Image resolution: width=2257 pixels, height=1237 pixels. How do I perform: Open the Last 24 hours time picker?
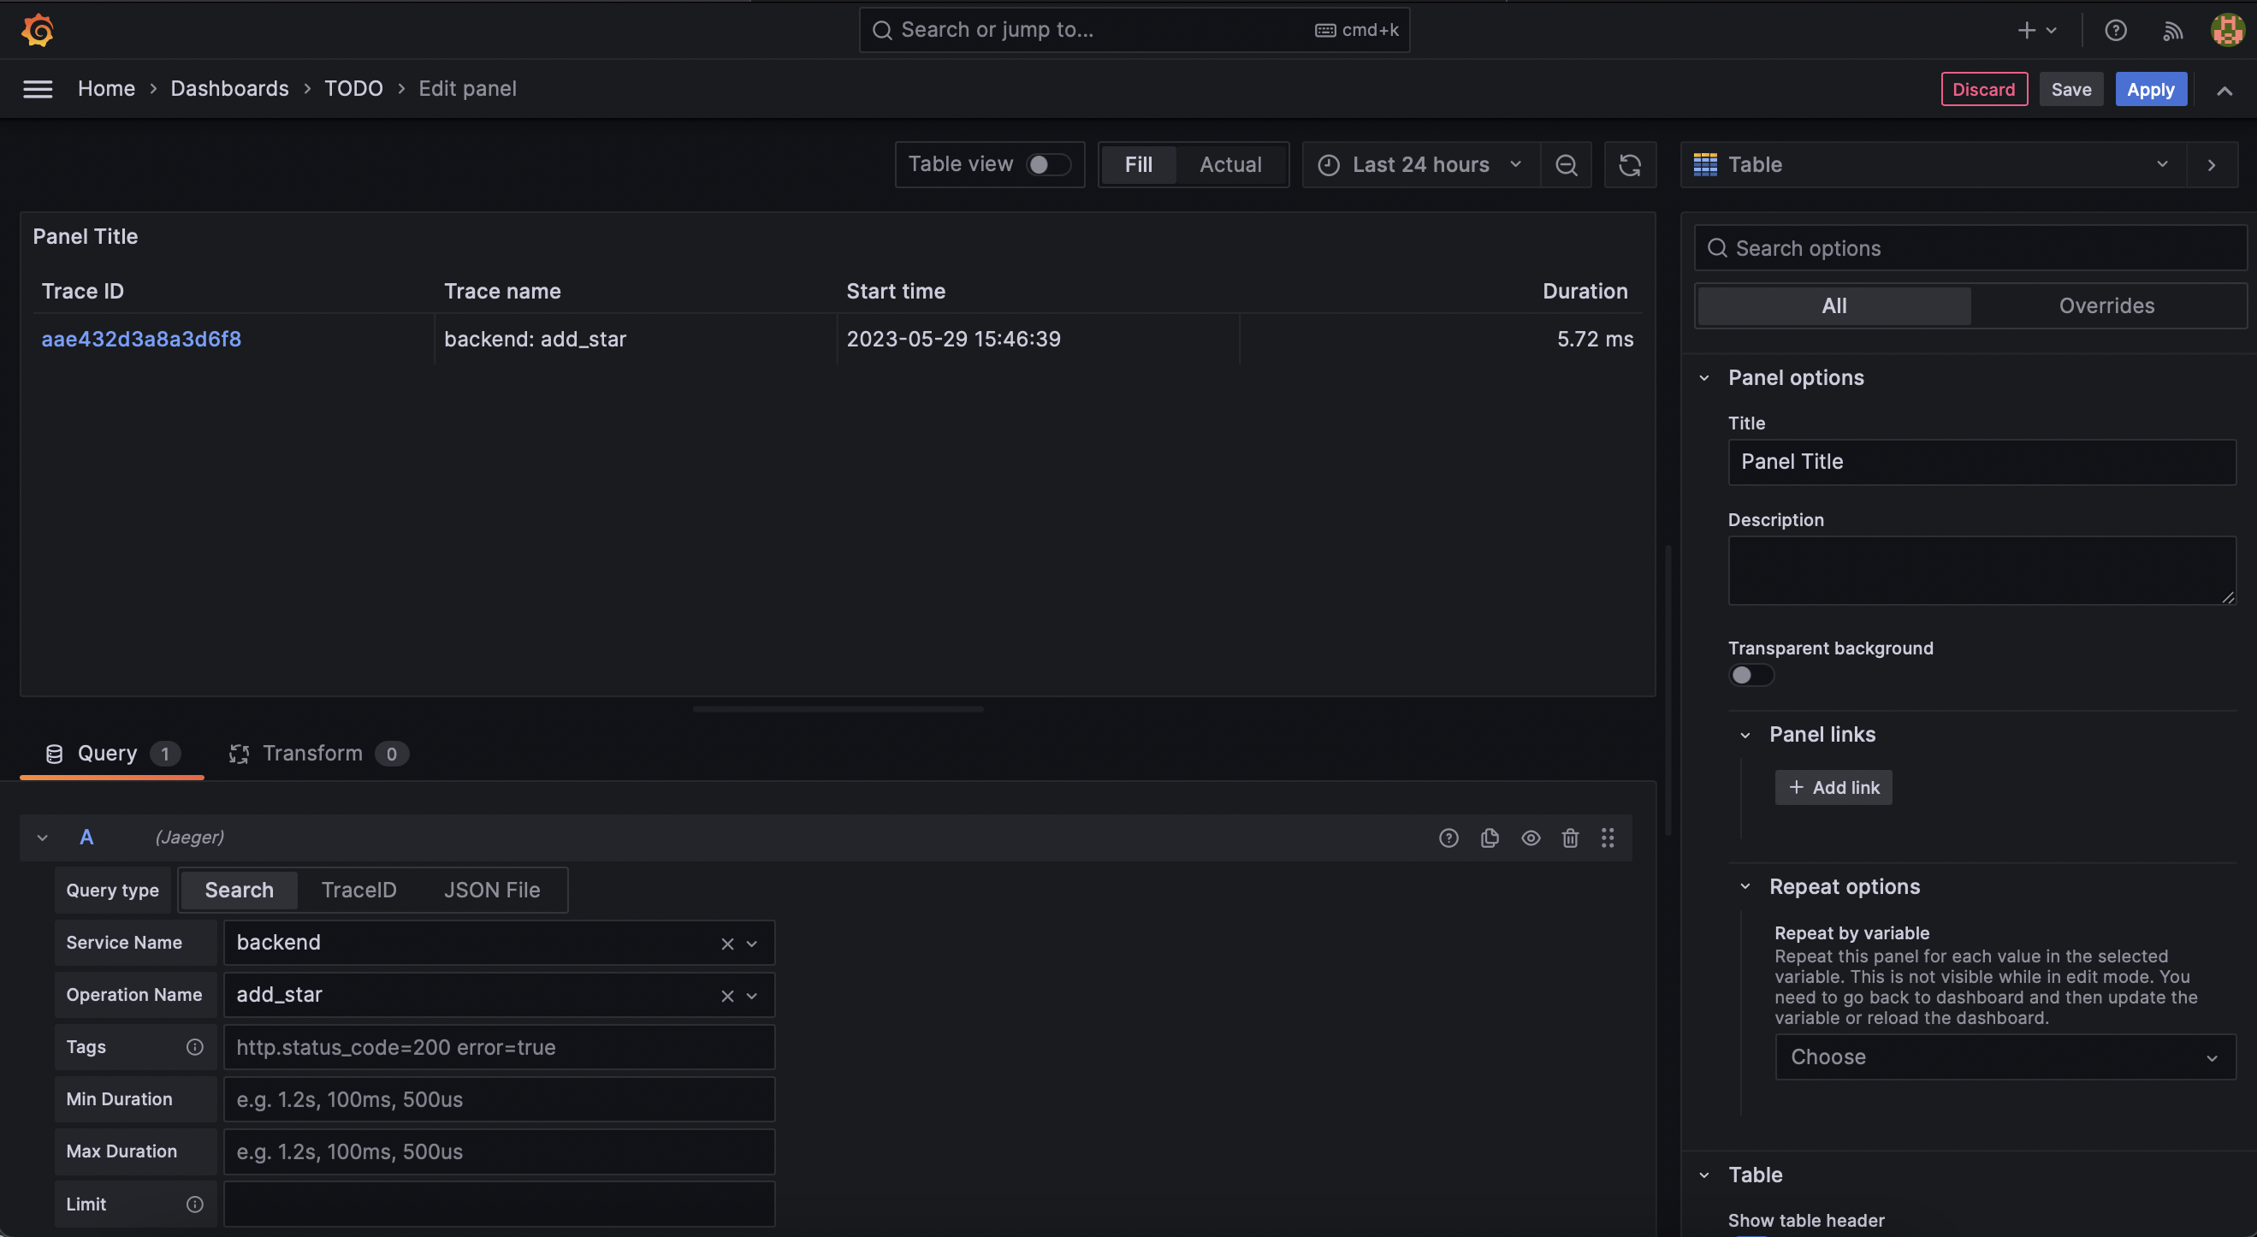click(x=1419, y=165)
